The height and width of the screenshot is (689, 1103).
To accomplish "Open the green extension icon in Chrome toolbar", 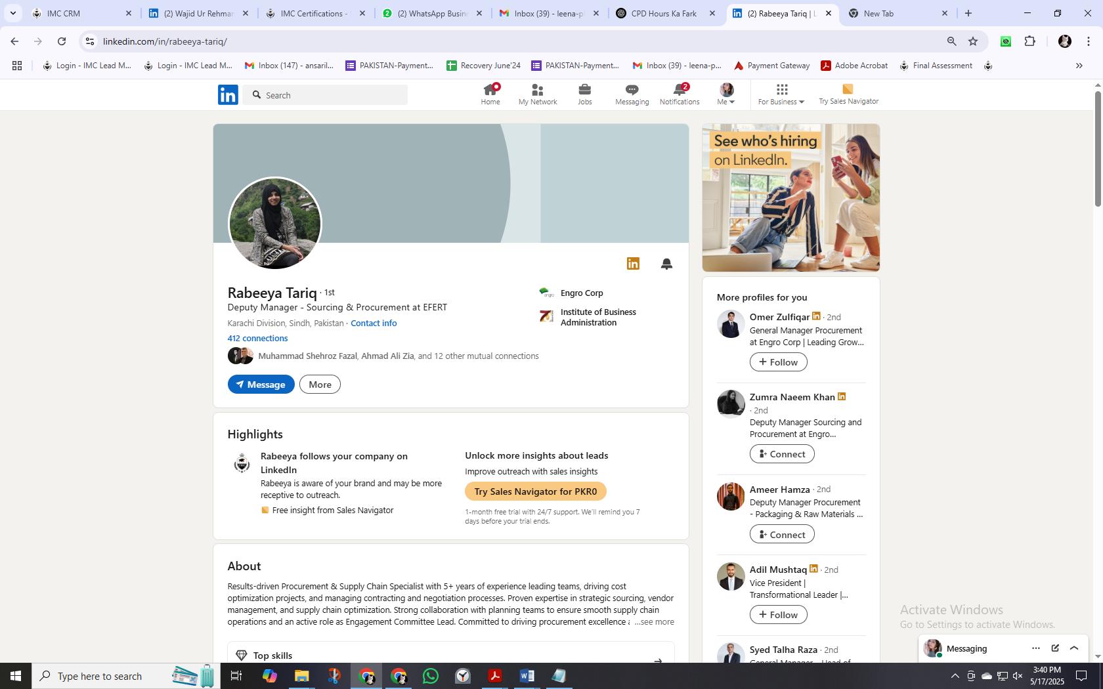I will tap(1006, 41).
